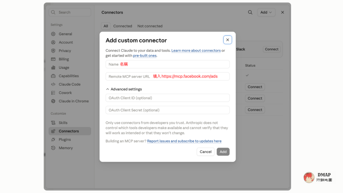This screenshot has width=343, height=193.
Task: Click the Name input field
Action: pyautogui.click(x=167, y=64)
